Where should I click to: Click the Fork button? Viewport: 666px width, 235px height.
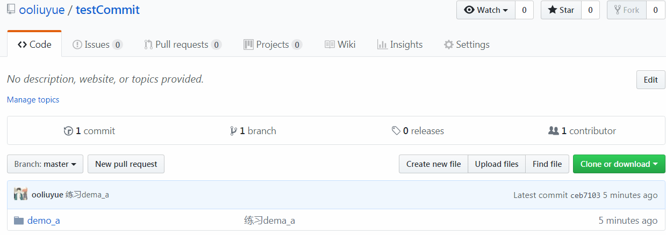click(x=627, y=10)
